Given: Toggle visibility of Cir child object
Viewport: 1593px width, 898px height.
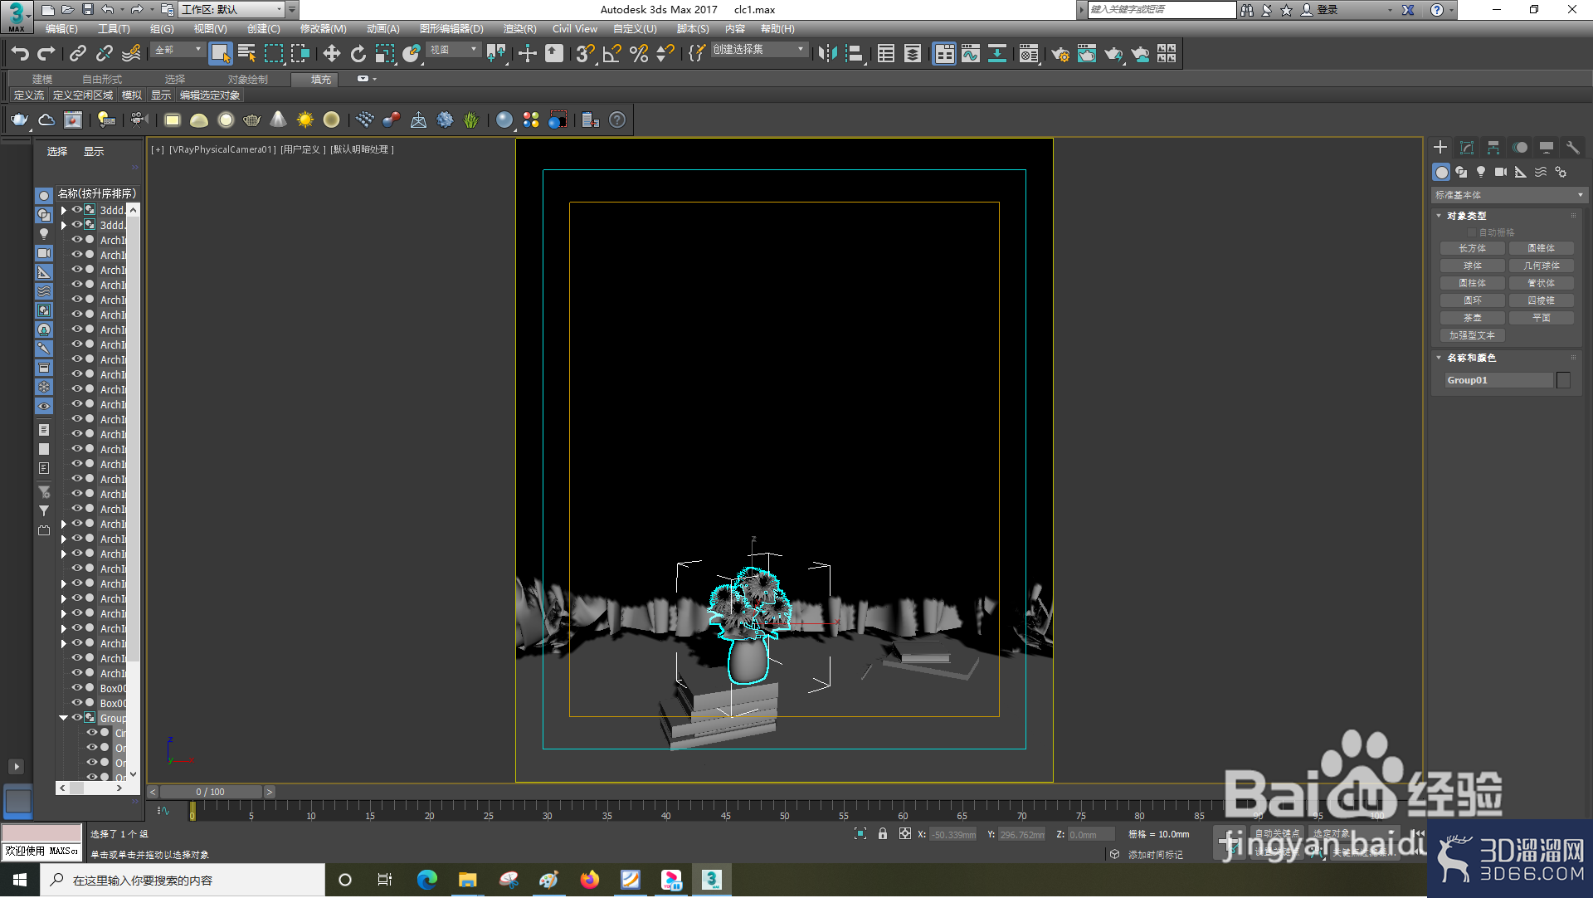Looking at the screenshot, I should tap(91, 733).
